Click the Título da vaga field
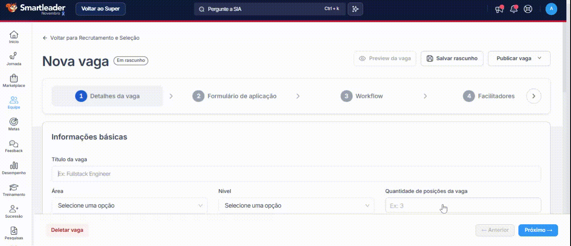The height and width of the screenshot is (246, 571). pyautogui.click(x=296, y=174)
